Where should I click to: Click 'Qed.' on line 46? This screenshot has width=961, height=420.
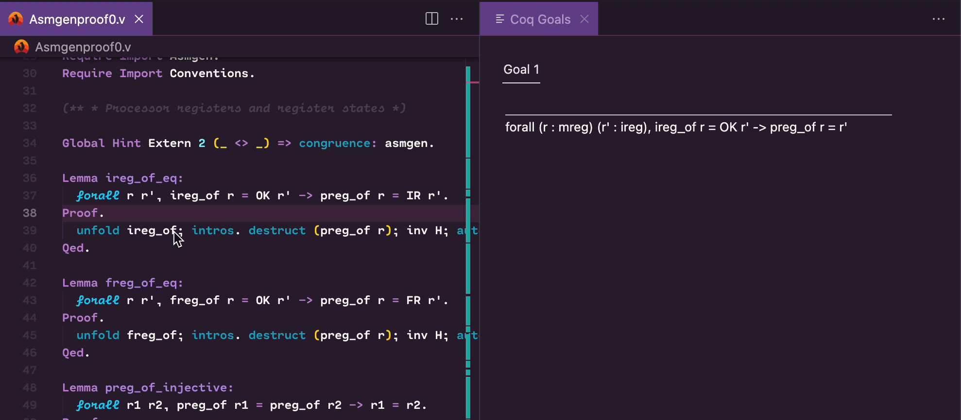[76, 353]
